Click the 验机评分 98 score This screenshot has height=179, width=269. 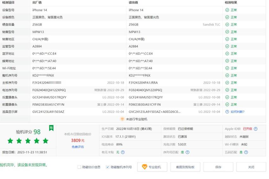pos(28,132)
